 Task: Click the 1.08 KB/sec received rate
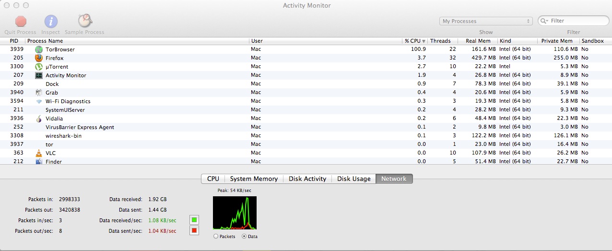click(162, 220)
